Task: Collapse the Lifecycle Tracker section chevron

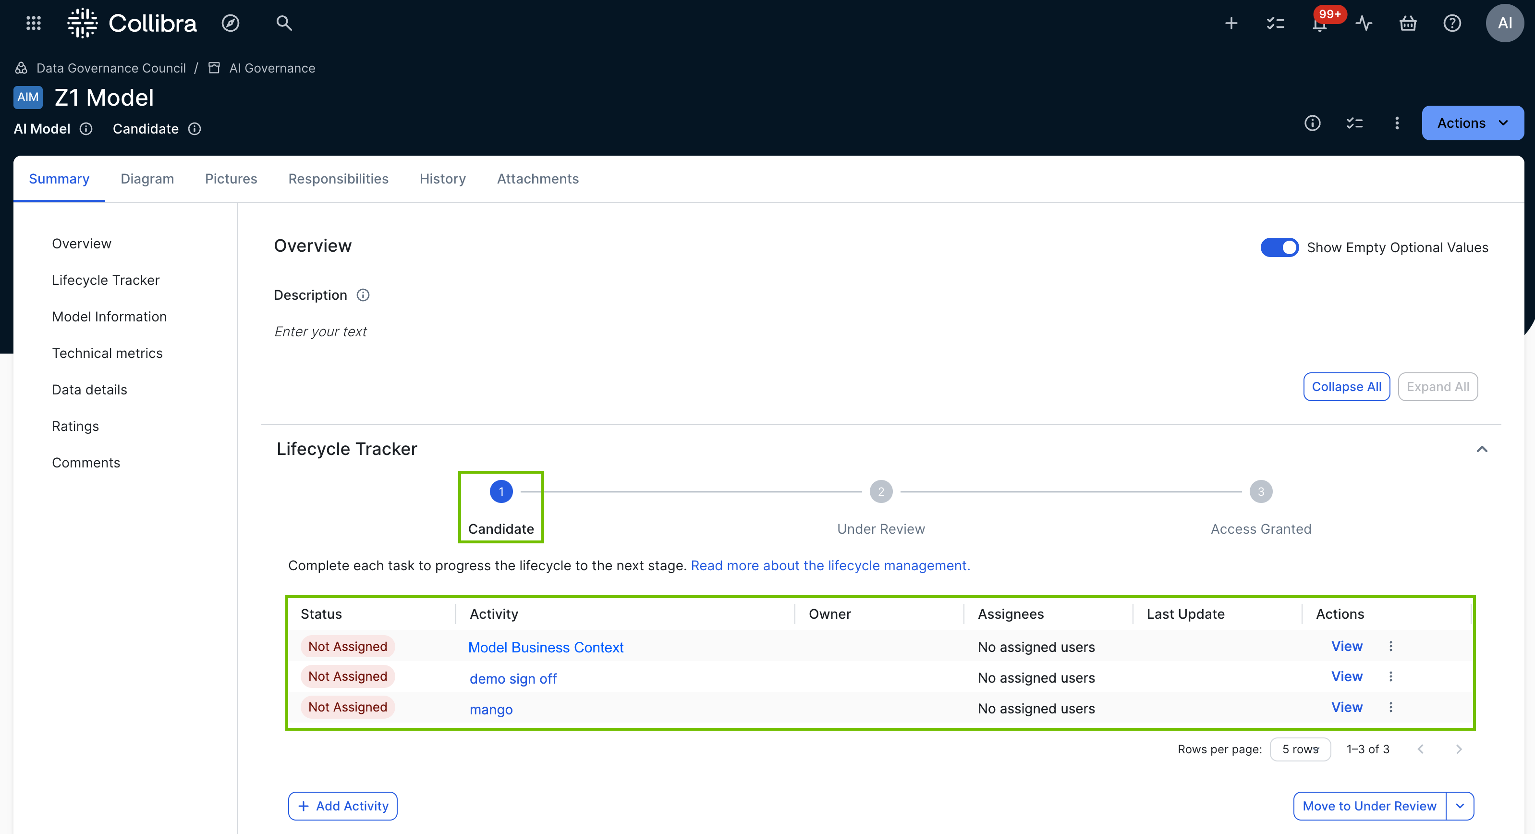Action: point(1482,449)
